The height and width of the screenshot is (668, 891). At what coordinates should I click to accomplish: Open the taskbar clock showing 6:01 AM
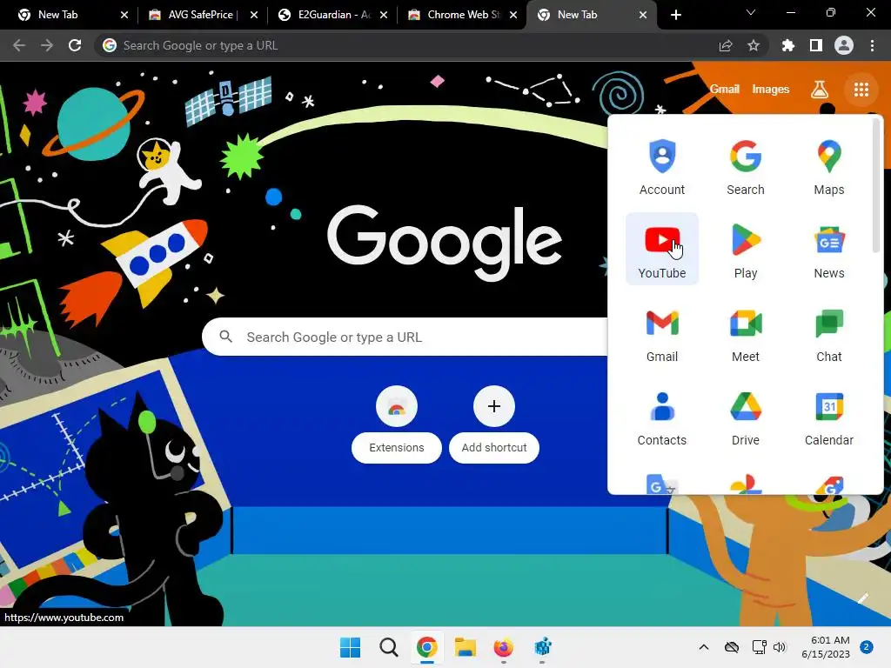(825, 647)
